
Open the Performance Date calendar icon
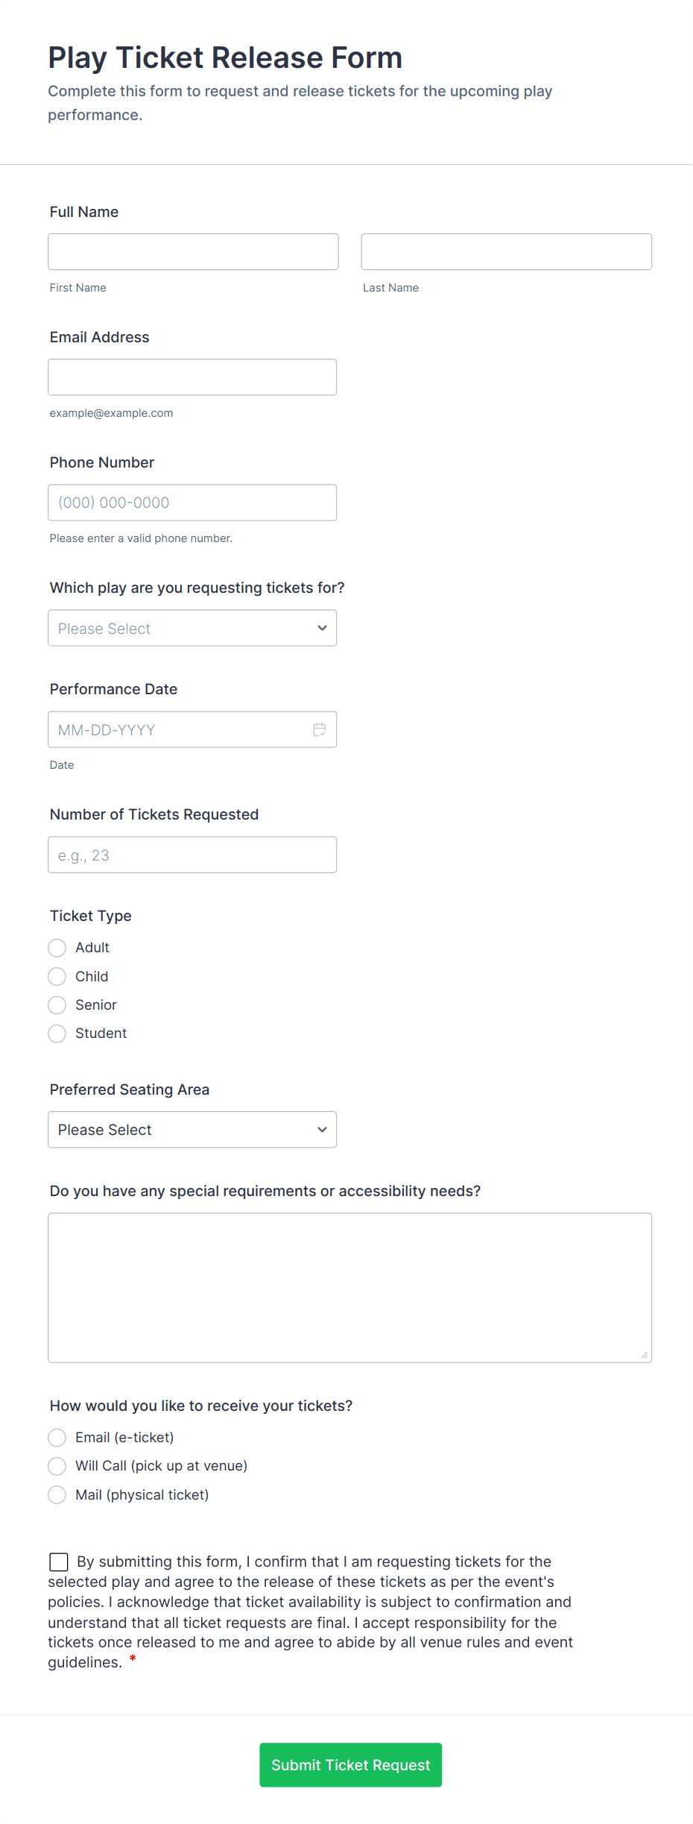320,729
